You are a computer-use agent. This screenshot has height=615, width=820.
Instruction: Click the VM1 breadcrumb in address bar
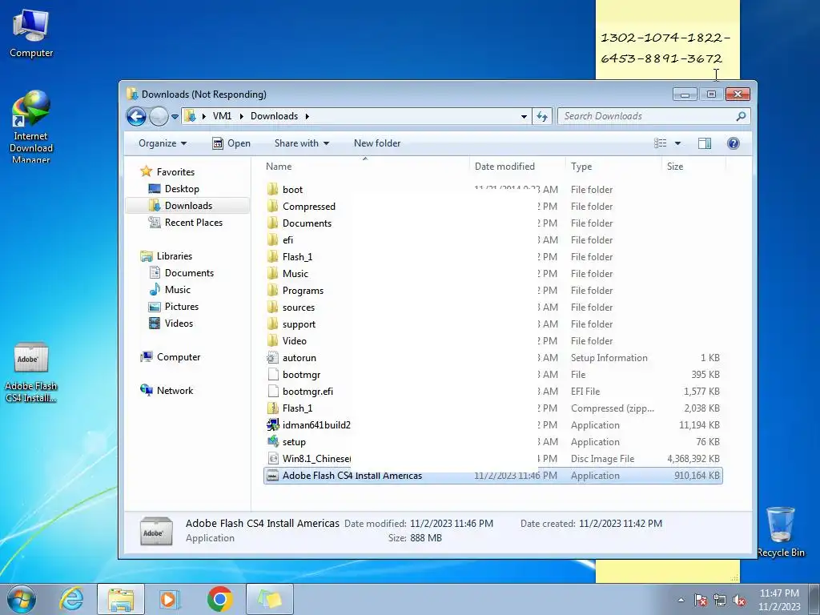click(x=222, y=116)
